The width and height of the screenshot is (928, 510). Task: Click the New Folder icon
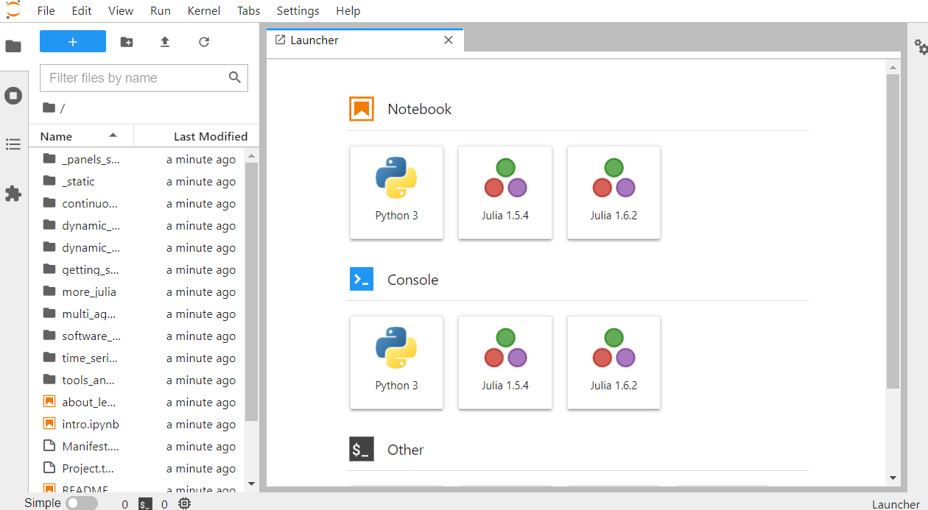(127, 42)
